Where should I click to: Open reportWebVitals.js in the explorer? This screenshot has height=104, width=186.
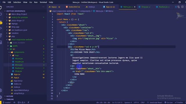pos(21,90)
